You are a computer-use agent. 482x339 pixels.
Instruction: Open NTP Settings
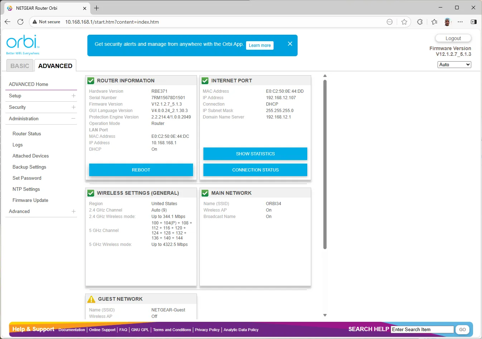pyautogui.click(x=26, y=189)
